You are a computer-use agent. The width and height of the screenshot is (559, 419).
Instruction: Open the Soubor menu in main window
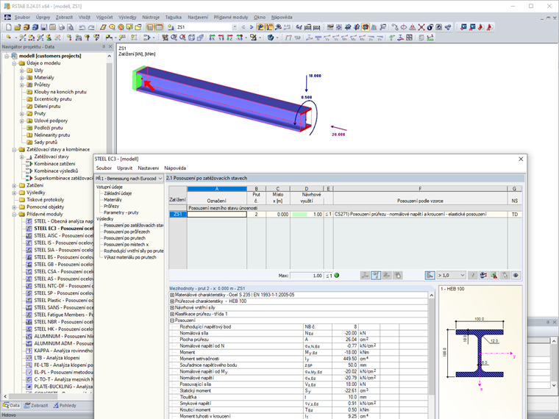coord(22,17)
